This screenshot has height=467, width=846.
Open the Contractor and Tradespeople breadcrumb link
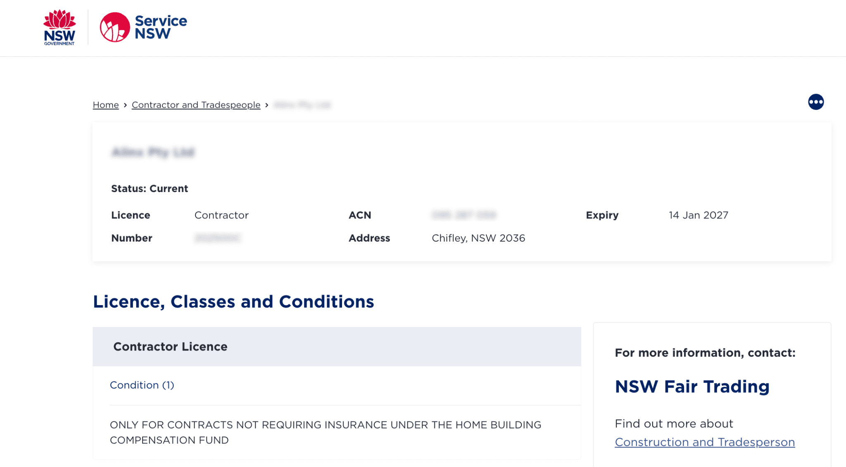pyautogui.click(x=196, y=105)
